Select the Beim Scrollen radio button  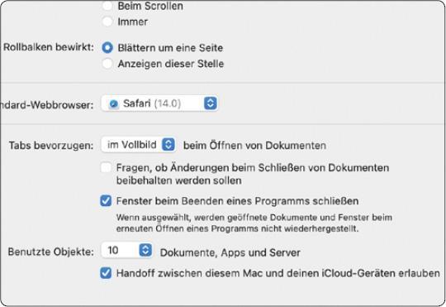pyautogui.click(x=107, y=6)
